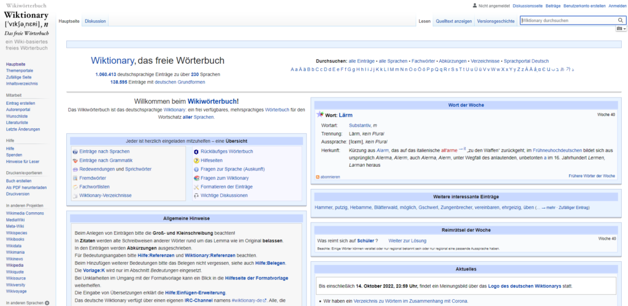
Task: Open Diskussionsseite link in top bar
Action: pos(527,6)
